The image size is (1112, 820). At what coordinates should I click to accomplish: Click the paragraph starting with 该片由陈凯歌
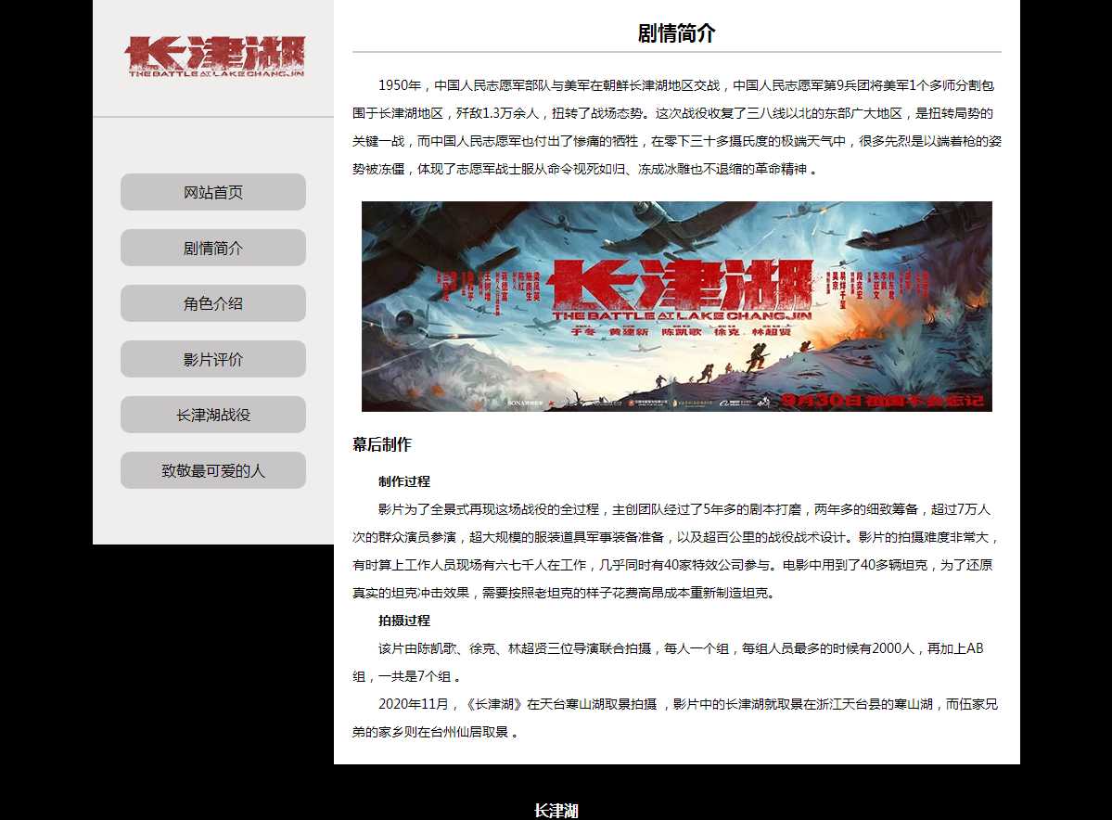(x=676, y=661)
